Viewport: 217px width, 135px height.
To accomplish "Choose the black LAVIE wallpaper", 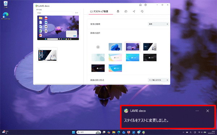I will (x=150, y=58).
